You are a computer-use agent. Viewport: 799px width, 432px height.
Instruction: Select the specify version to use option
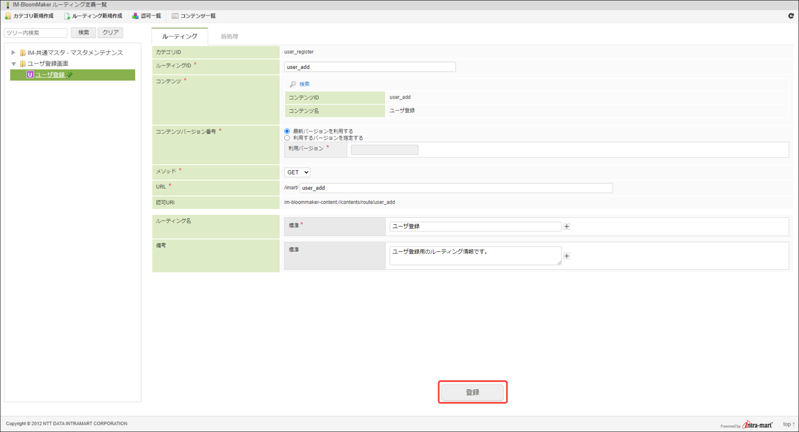coord(287,138)
